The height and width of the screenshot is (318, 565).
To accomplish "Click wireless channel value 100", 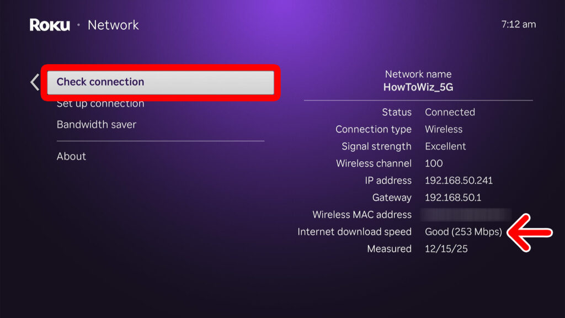I will coord(433,163).
